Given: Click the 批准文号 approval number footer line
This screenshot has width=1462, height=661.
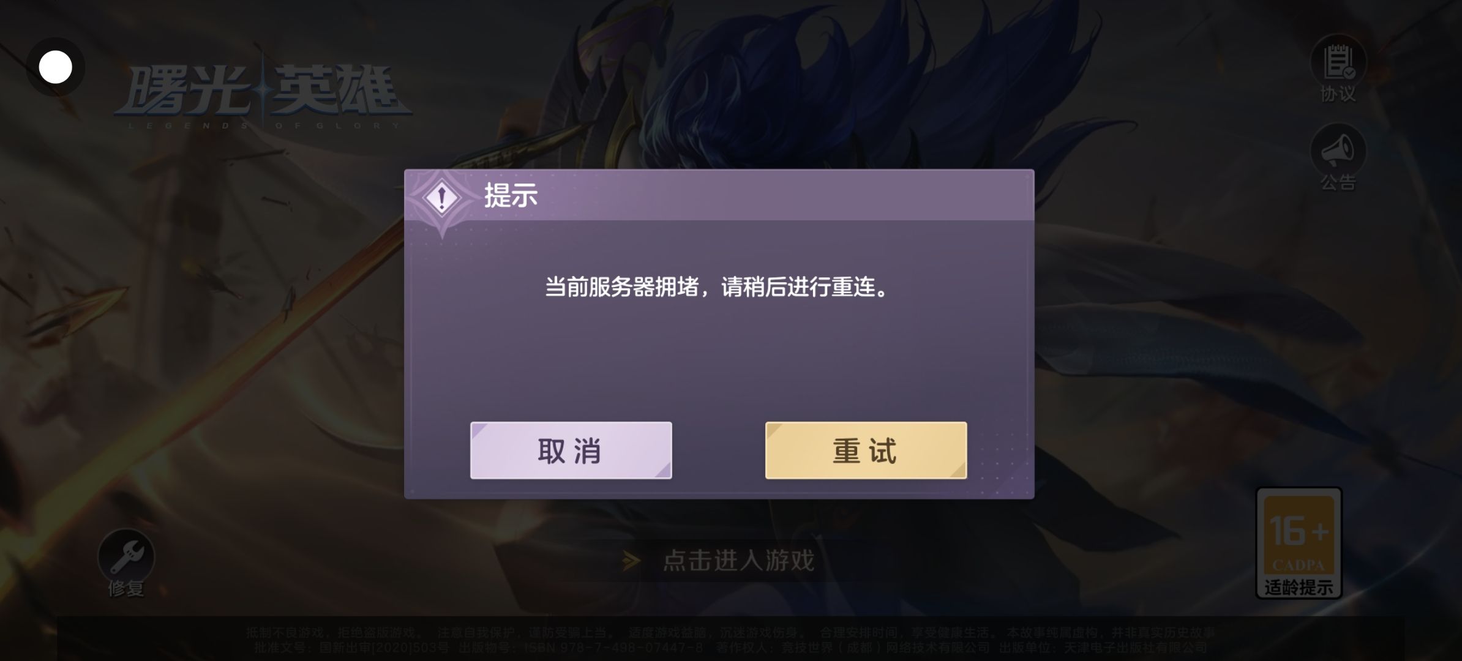Looking at the screenshot, I should pyautogui.click(x=726, y=648).
